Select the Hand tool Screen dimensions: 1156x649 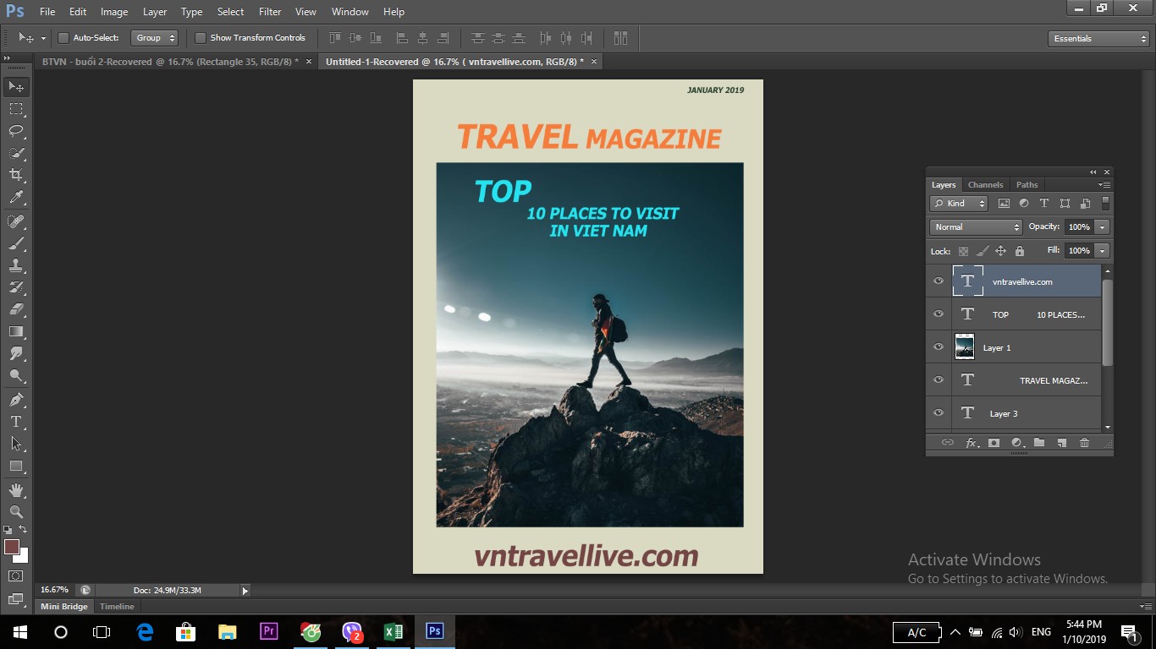(16, 490)
